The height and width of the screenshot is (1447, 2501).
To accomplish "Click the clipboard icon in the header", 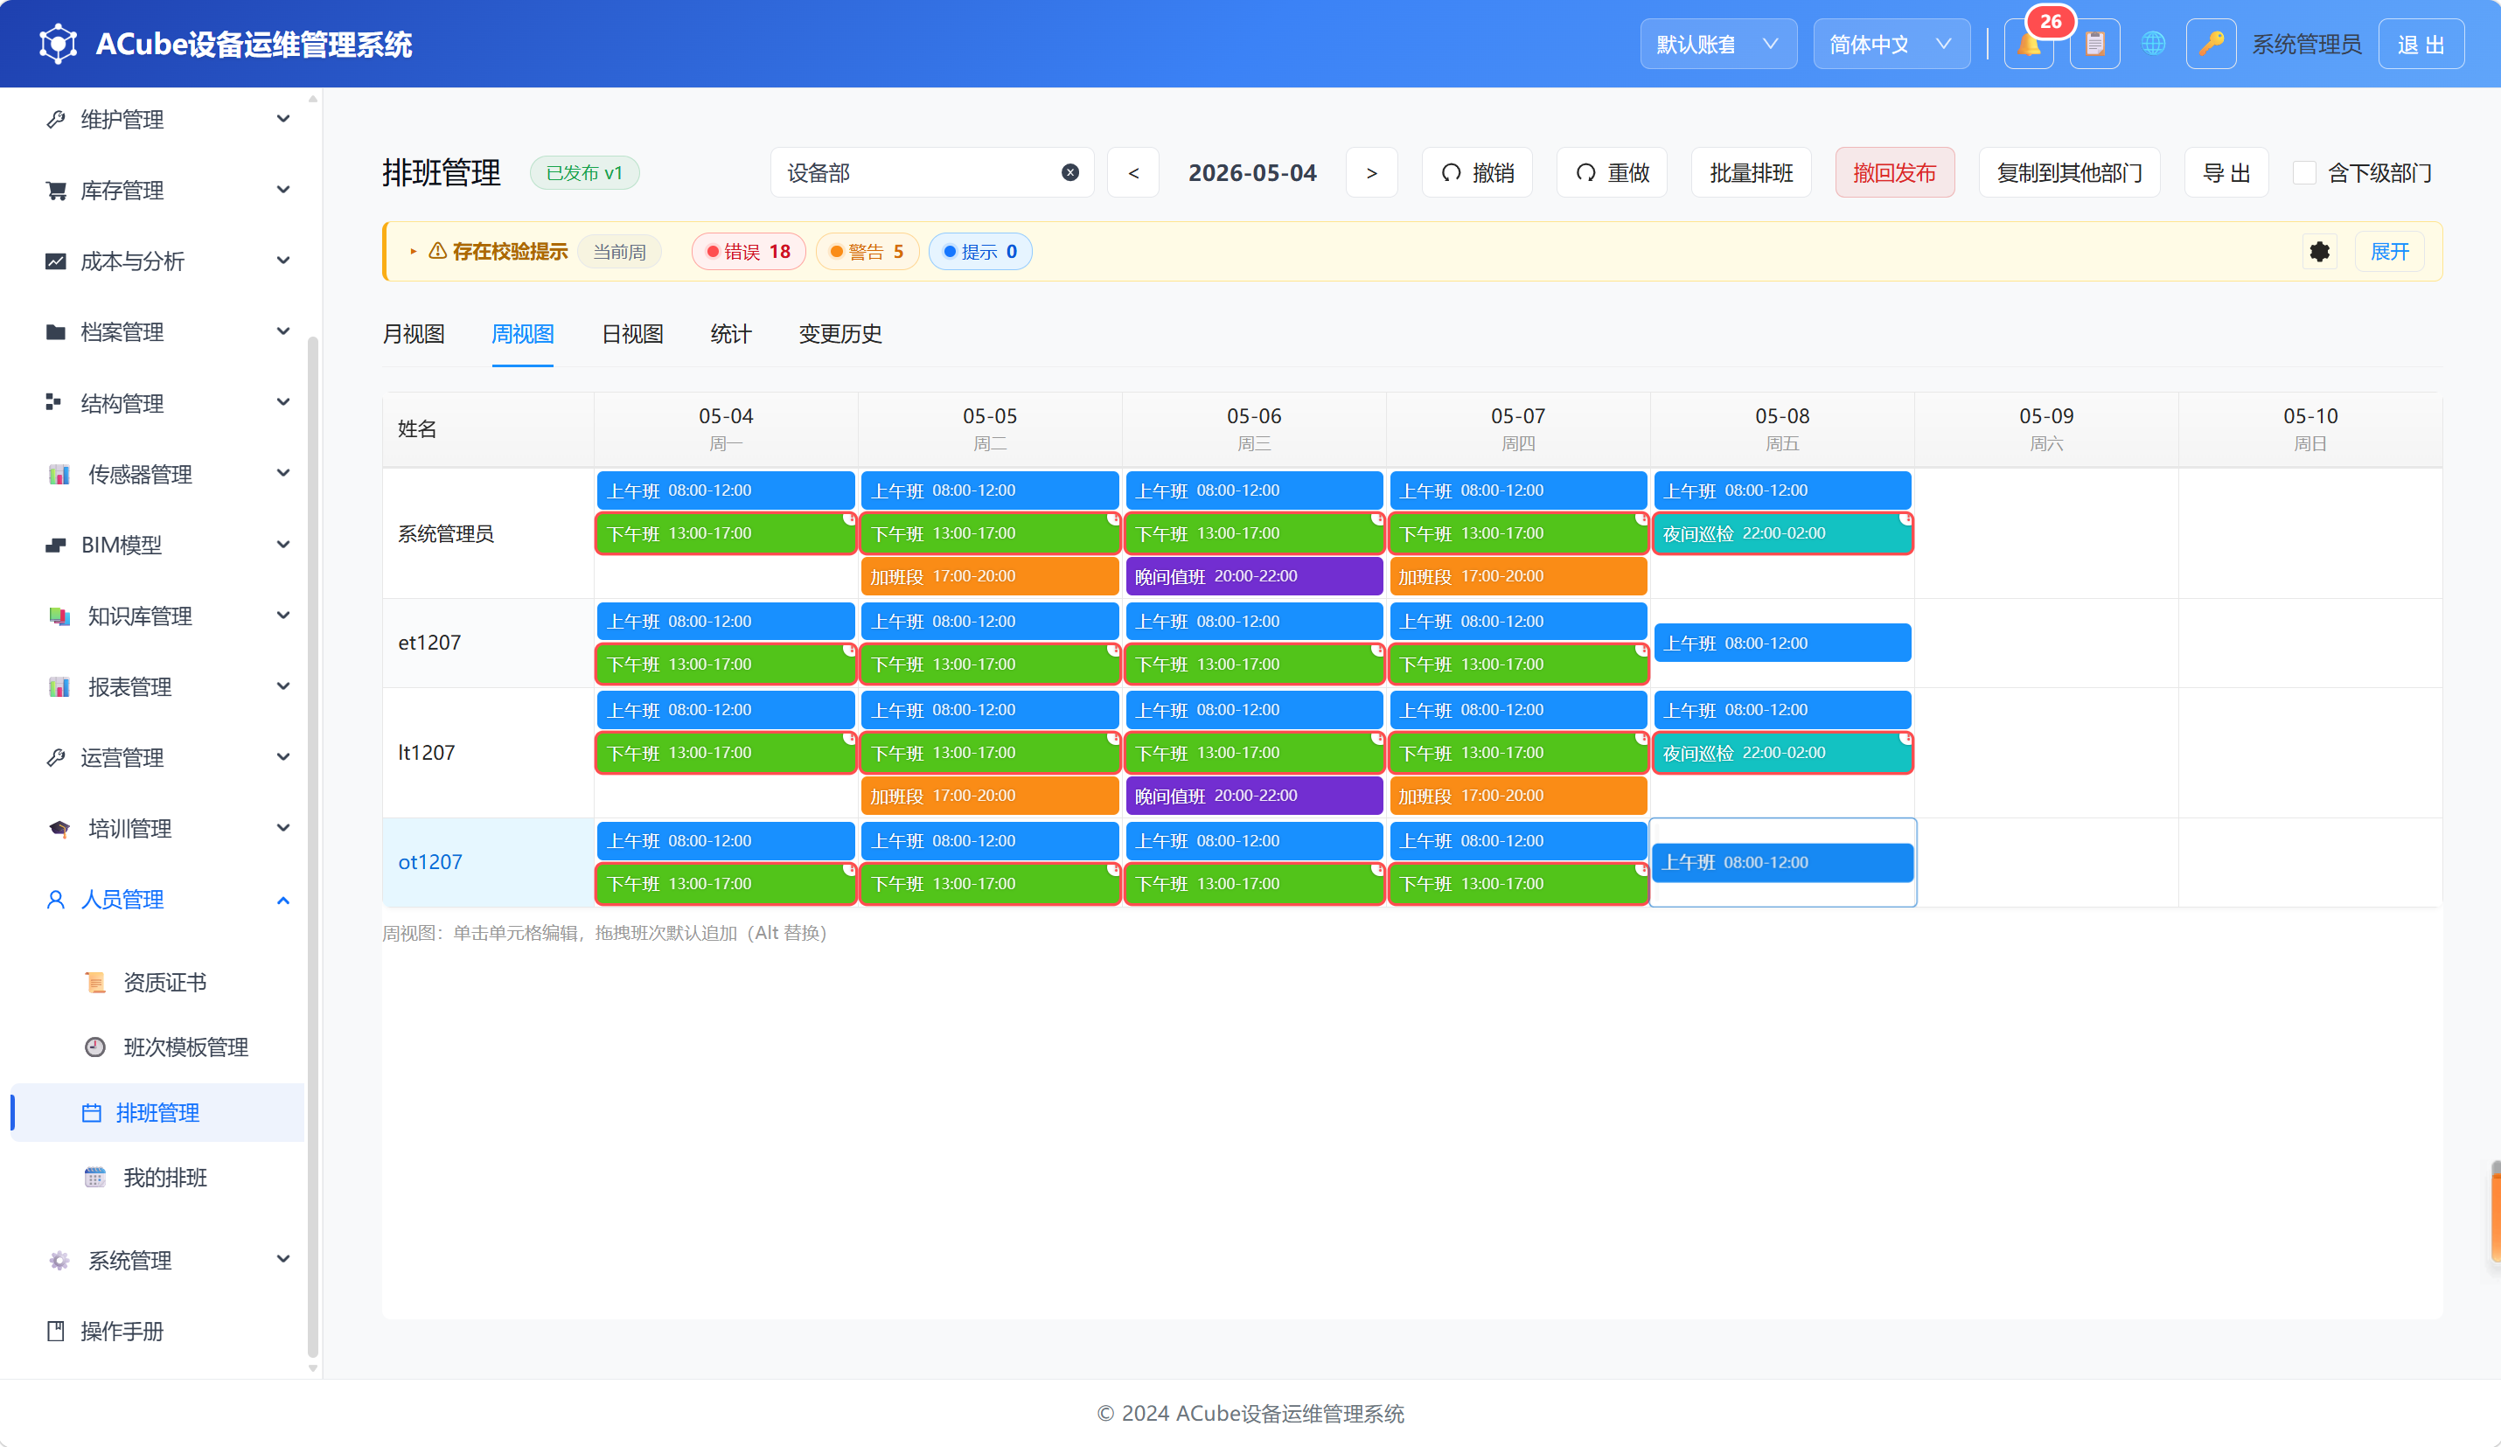I will click(x=2094, y=45).
